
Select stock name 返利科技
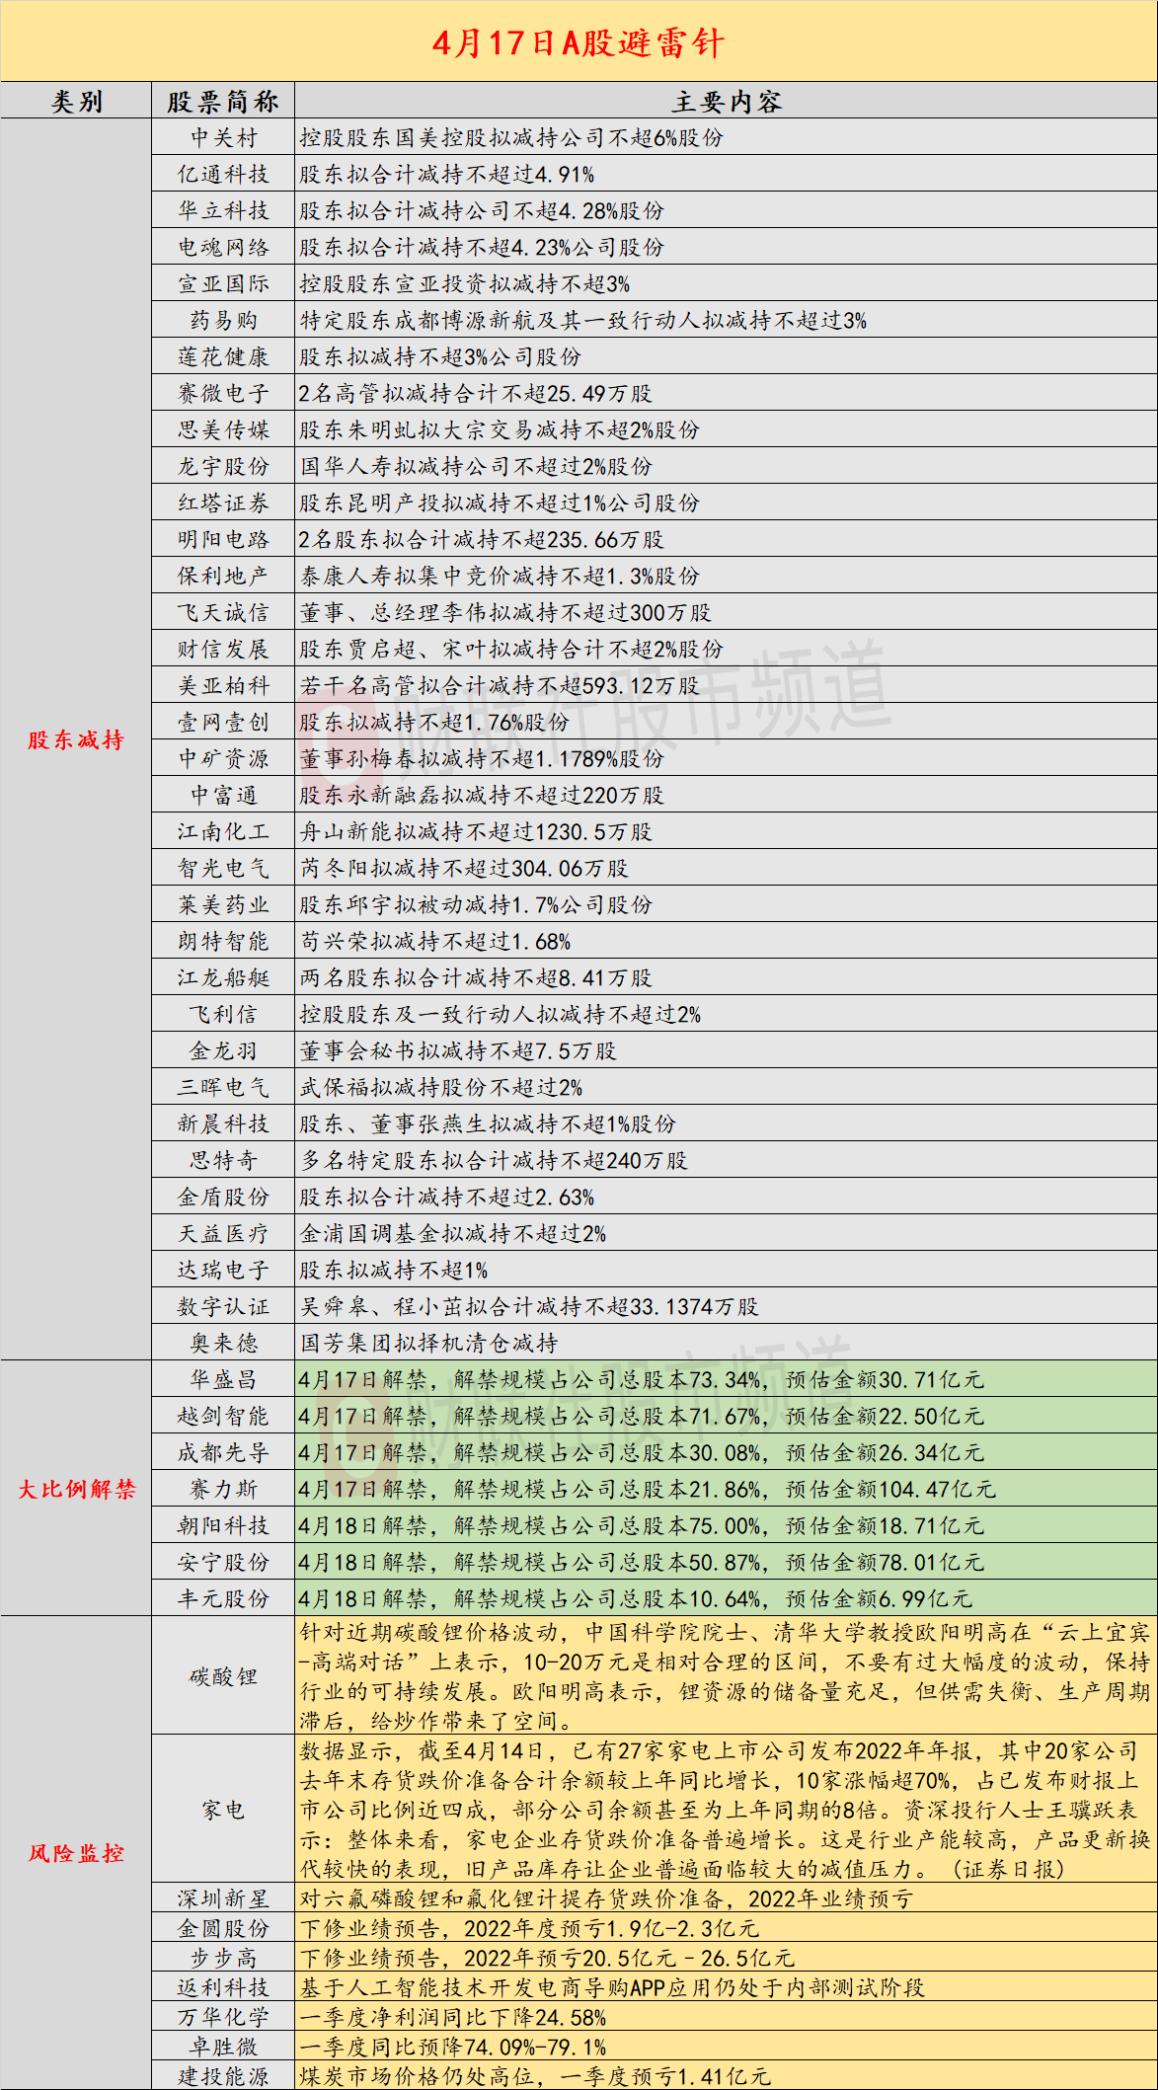tap(223, 1988)
